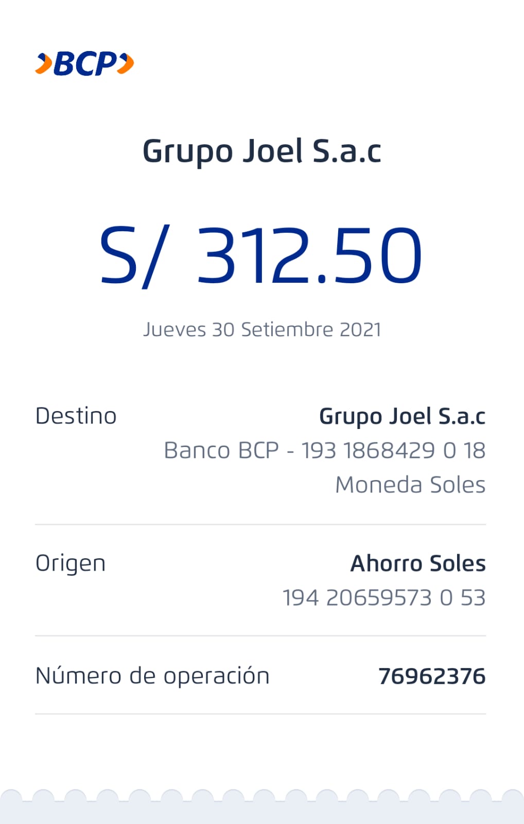524x824 pixels.
Task: Click the date Jueves 30 Setiembre 2021
Action: click(261, 330)
